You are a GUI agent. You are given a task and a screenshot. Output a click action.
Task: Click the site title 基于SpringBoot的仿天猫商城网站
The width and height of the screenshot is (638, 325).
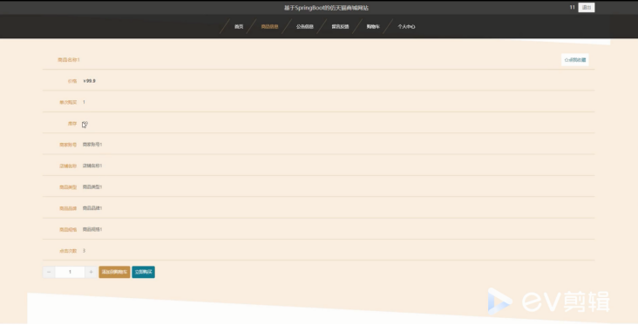[326, 8]
